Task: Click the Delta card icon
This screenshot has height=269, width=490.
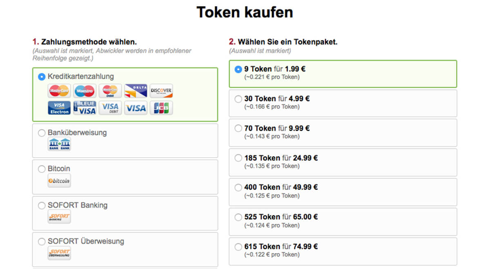Action: [136, 90]
